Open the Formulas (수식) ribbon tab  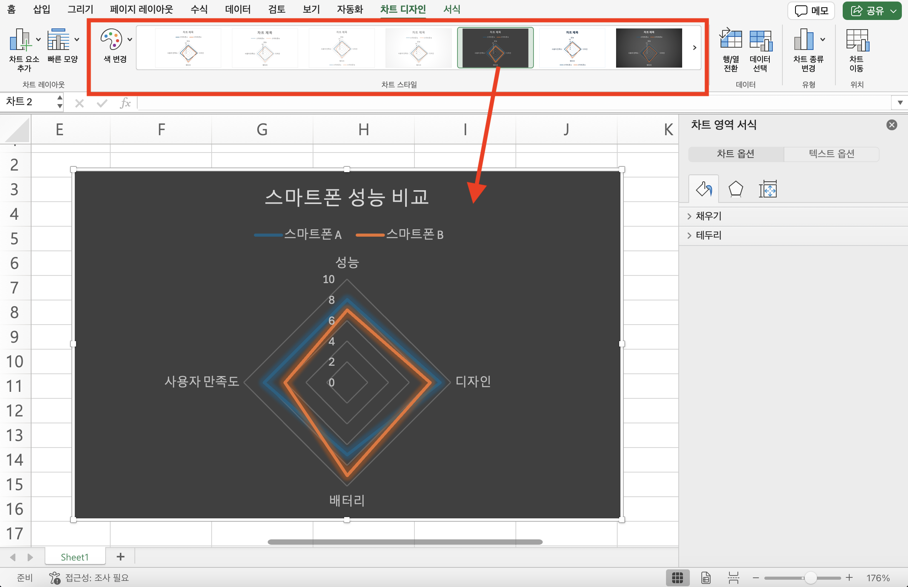point(199,9)
